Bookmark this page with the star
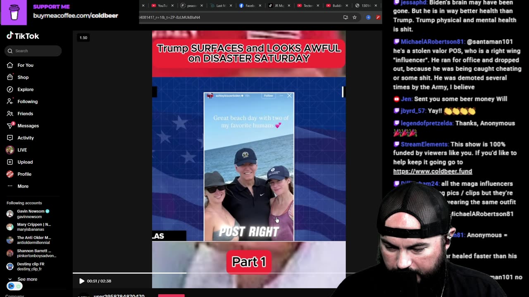Screen dimensions: 529x297 click(355, 17)
